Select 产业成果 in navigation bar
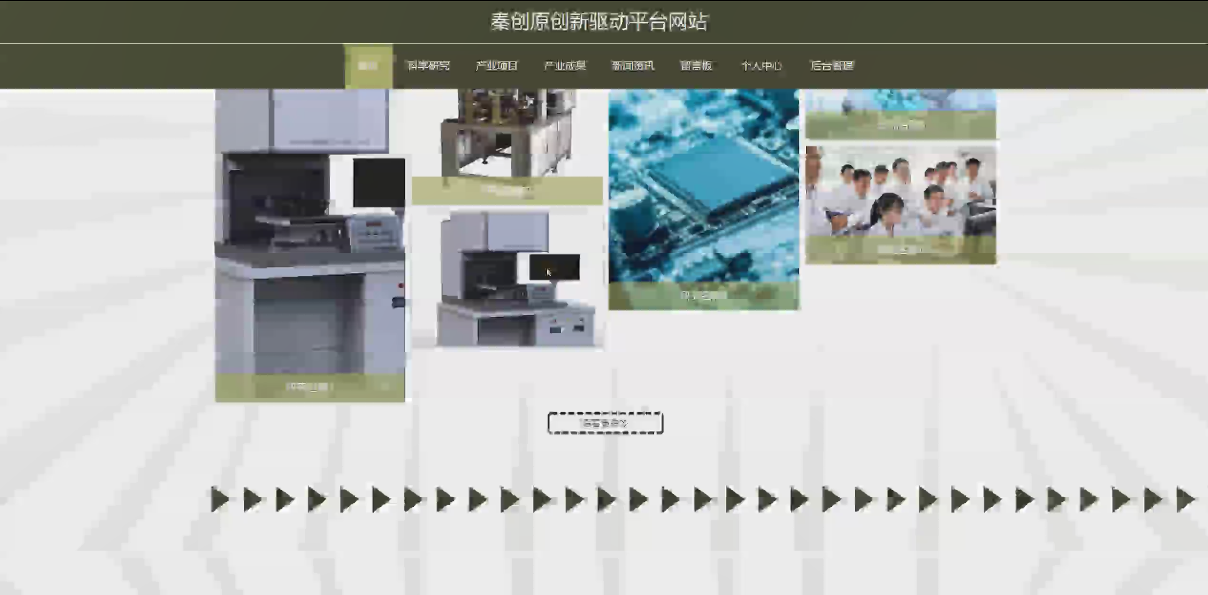This screenshot has width=1208, height=595. (565, 66)
